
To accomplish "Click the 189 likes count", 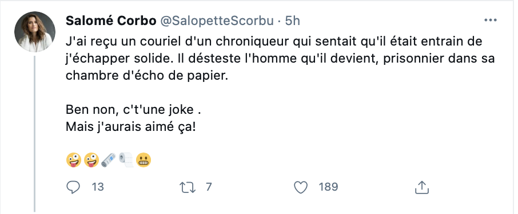I will pos(328,187).
